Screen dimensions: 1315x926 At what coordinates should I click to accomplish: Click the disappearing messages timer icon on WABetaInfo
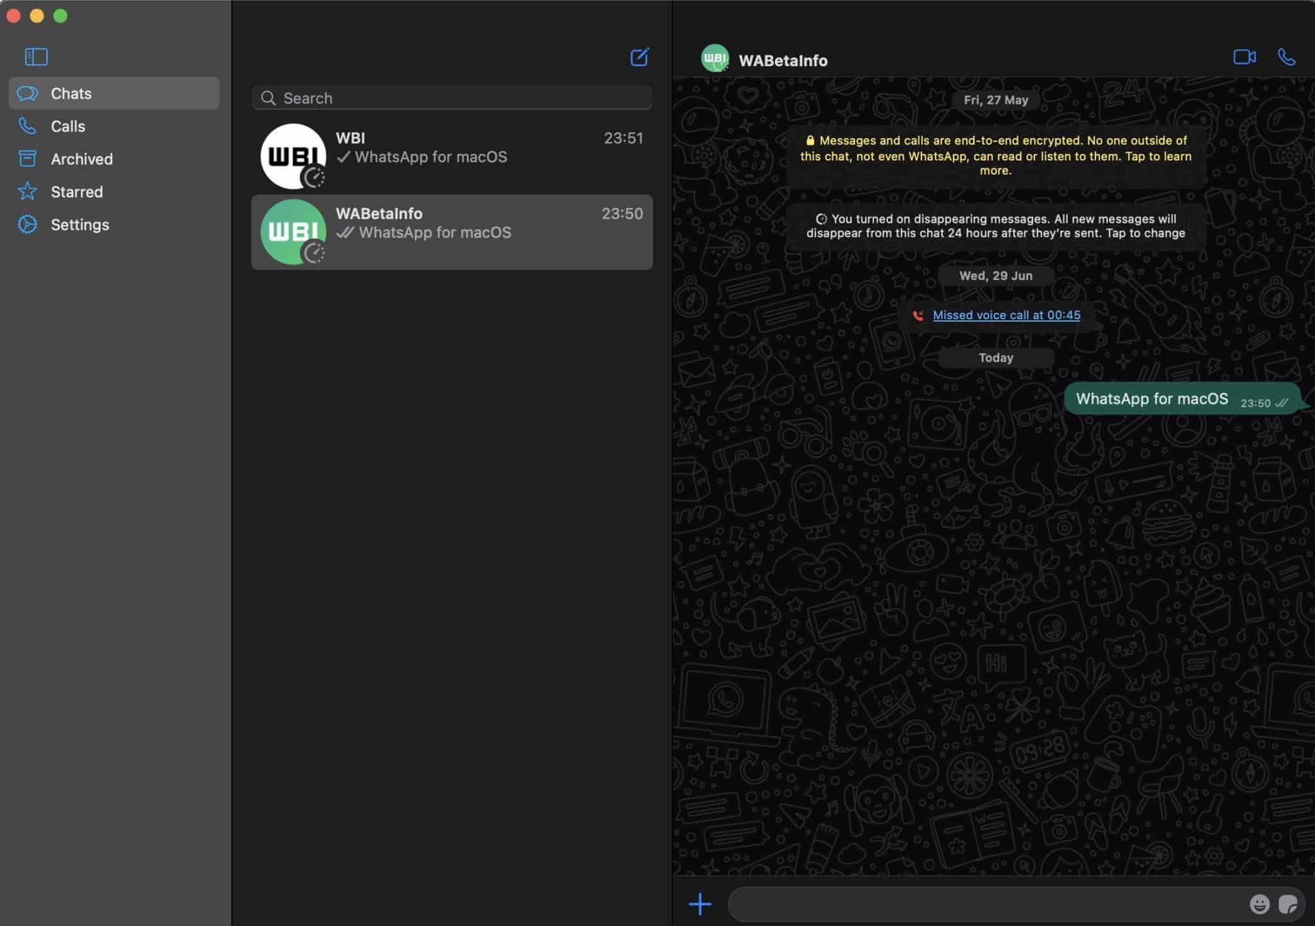point(315,252)
